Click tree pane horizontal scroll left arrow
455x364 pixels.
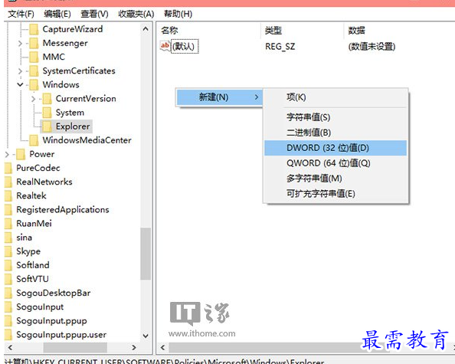point(10,347)
